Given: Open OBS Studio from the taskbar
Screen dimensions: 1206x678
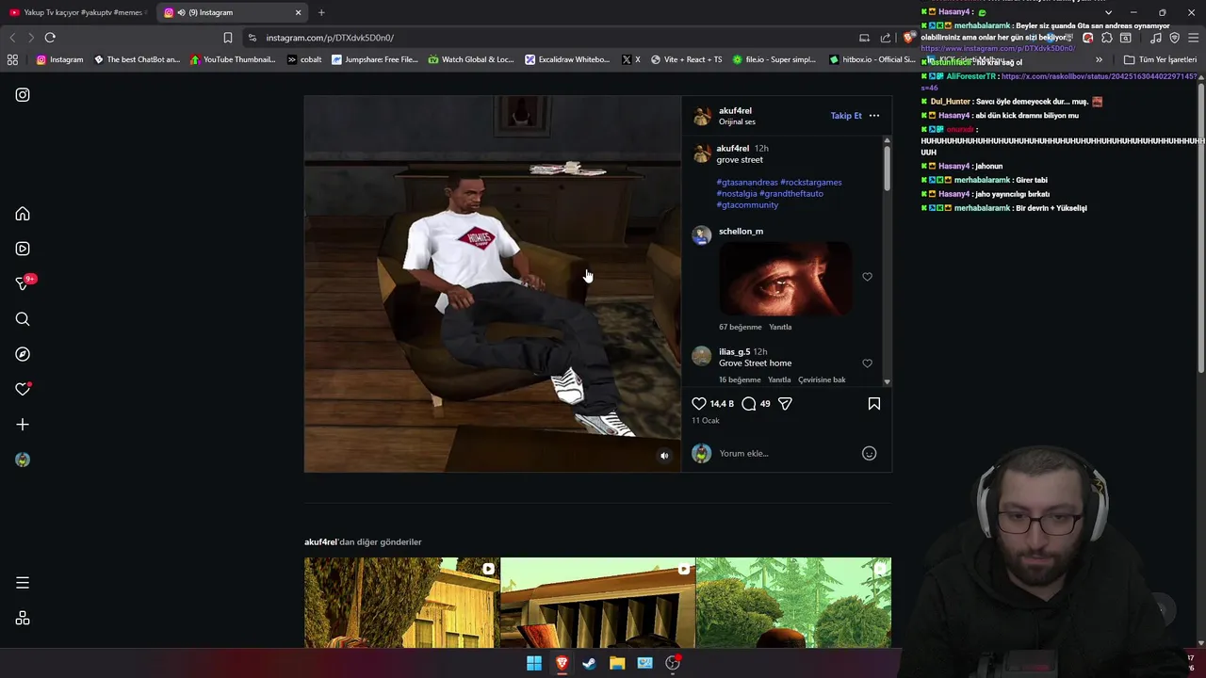Looking at the screenshot, I should click(673, 663).
